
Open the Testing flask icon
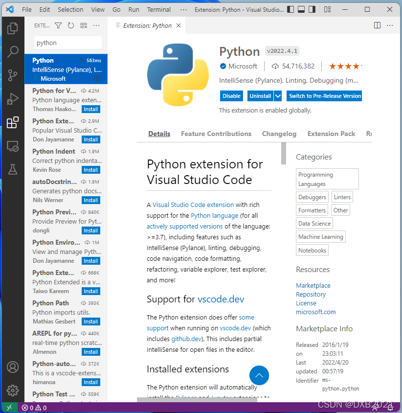click(x=13, y=169)
